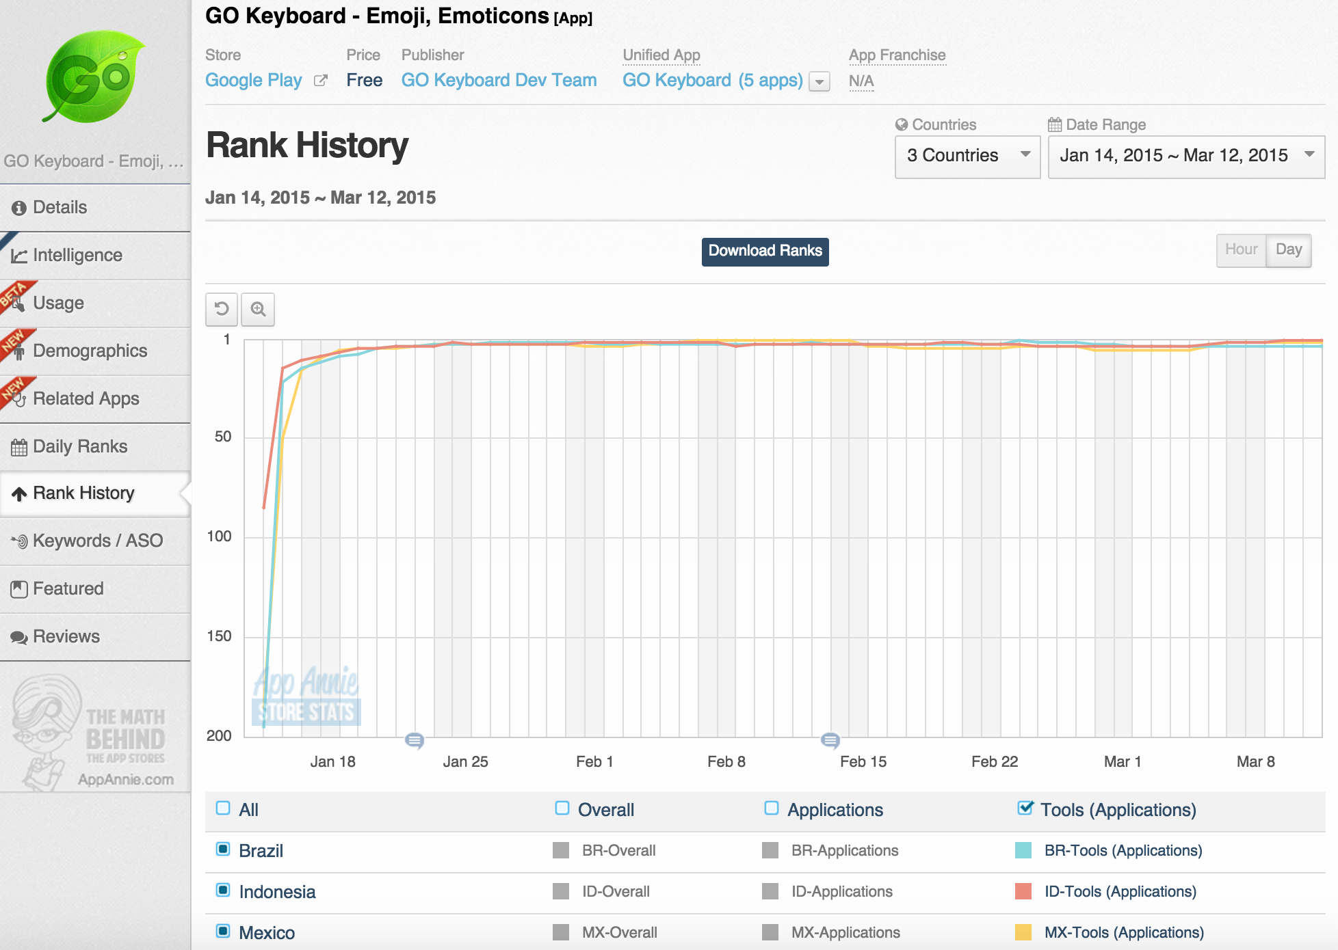This screenshot has width=1338, height=950.
Task: Click the ID-Tools (Applications) red swatch
Action: click(1023, 892)
